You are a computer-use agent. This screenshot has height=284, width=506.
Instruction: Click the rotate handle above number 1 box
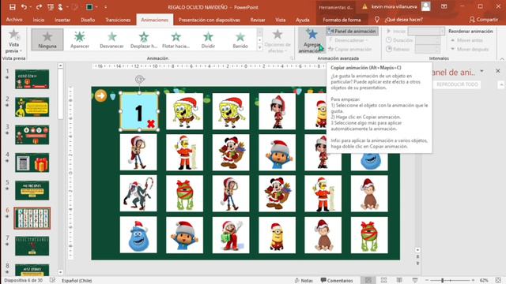click(139, 79)
